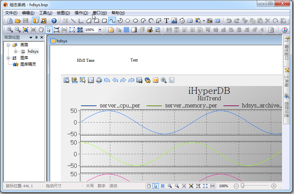294x194 pixels.
Task: Open the help question mark icon
Action: click(54, 21)
